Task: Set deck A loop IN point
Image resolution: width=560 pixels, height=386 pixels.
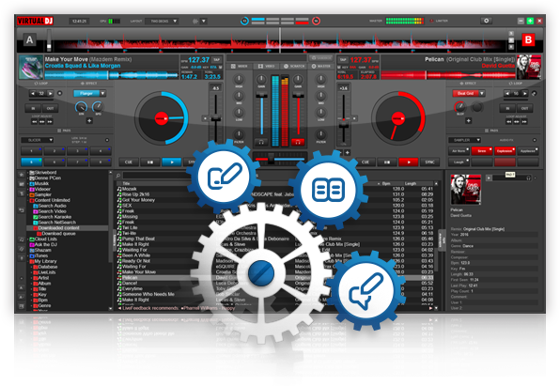Action: point(33,108)
